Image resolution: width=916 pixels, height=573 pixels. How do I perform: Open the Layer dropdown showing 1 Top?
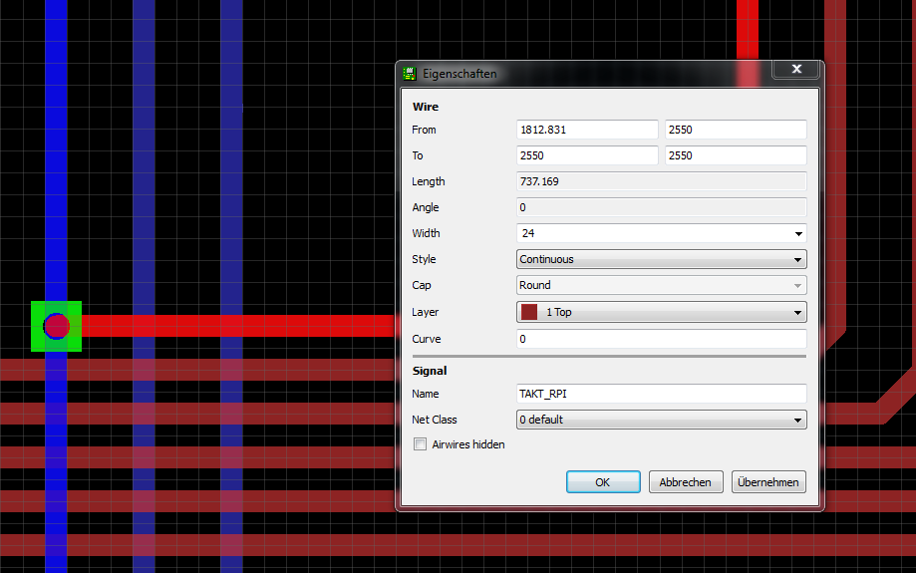(661, 312)
